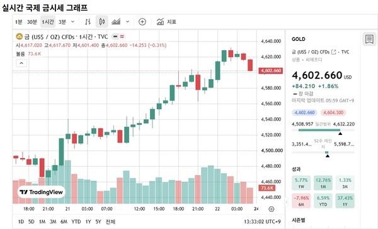Toggle the 1시간 interval button
Screen dimensions: 378x229
coord(48,22)
